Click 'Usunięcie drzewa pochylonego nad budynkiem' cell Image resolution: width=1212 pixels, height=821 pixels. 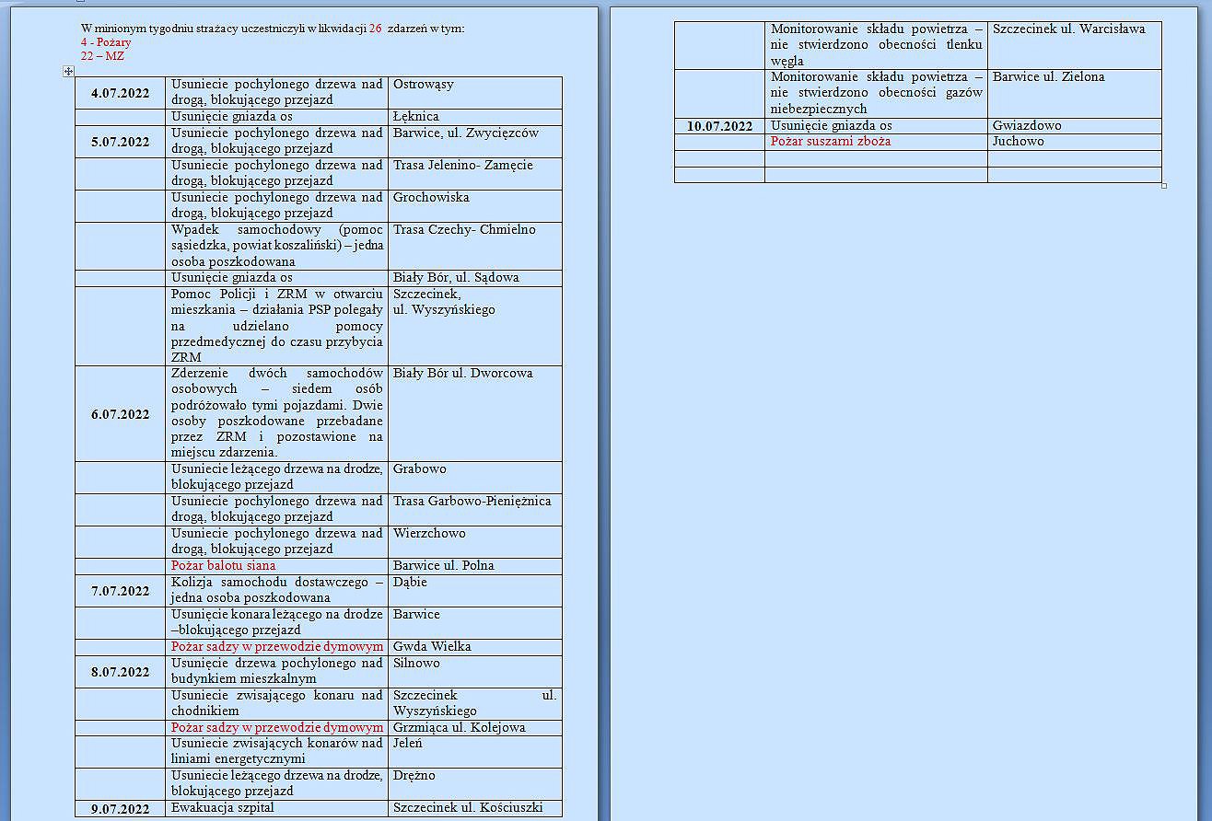pos(277,672)
